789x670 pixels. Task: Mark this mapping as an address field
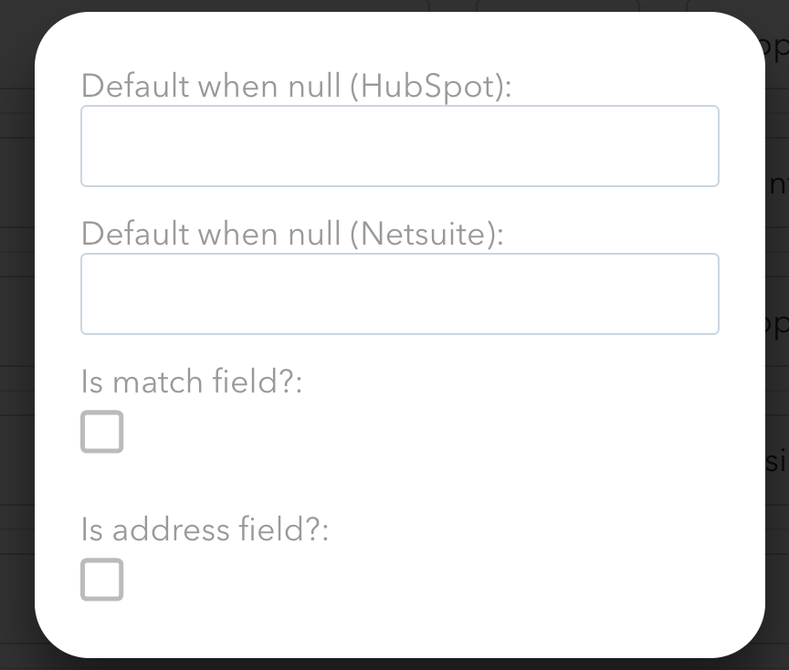pyautogui.click(x=101, y=580)
